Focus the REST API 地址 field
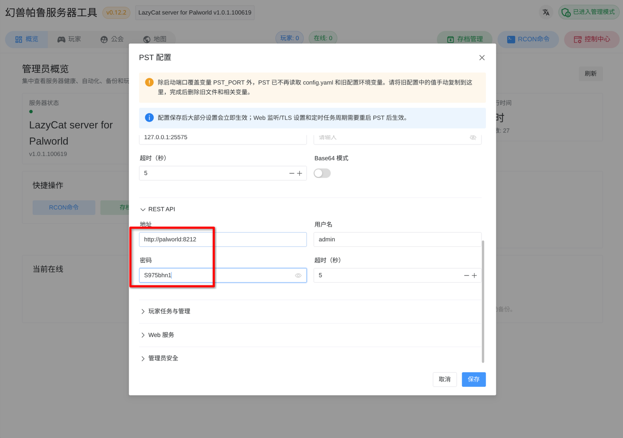This screenshot has height=438, width=623. (223, 239)
